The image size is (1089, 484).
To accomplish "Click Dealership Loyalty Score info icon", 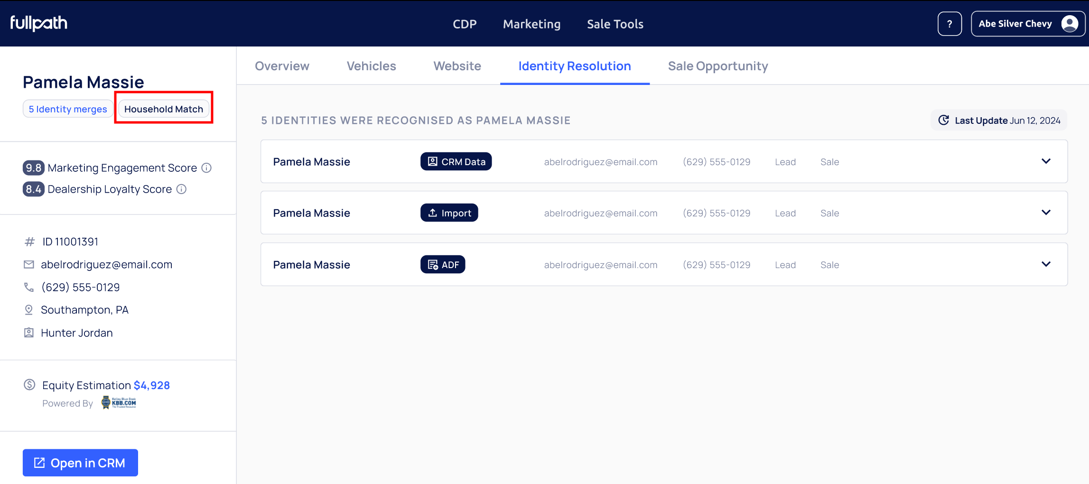I will (x=181, y=189).
